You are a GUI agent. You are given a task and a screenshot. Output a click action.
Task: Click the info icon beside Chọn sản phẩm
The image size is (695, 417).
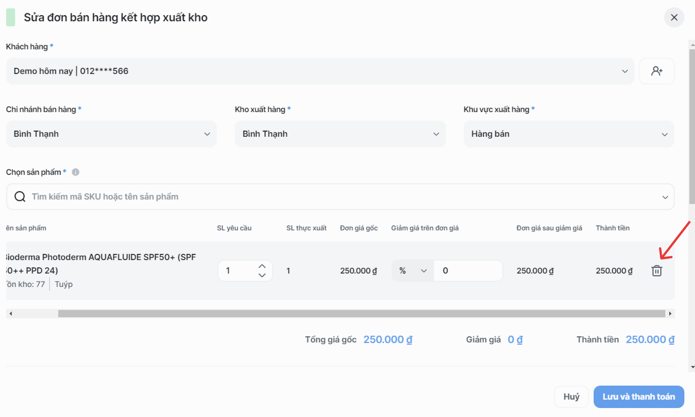[76, 172]
